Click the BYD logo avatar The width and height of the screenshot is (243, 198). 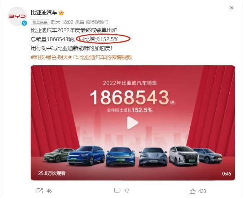pyautogui.click(x=17, y=16)
